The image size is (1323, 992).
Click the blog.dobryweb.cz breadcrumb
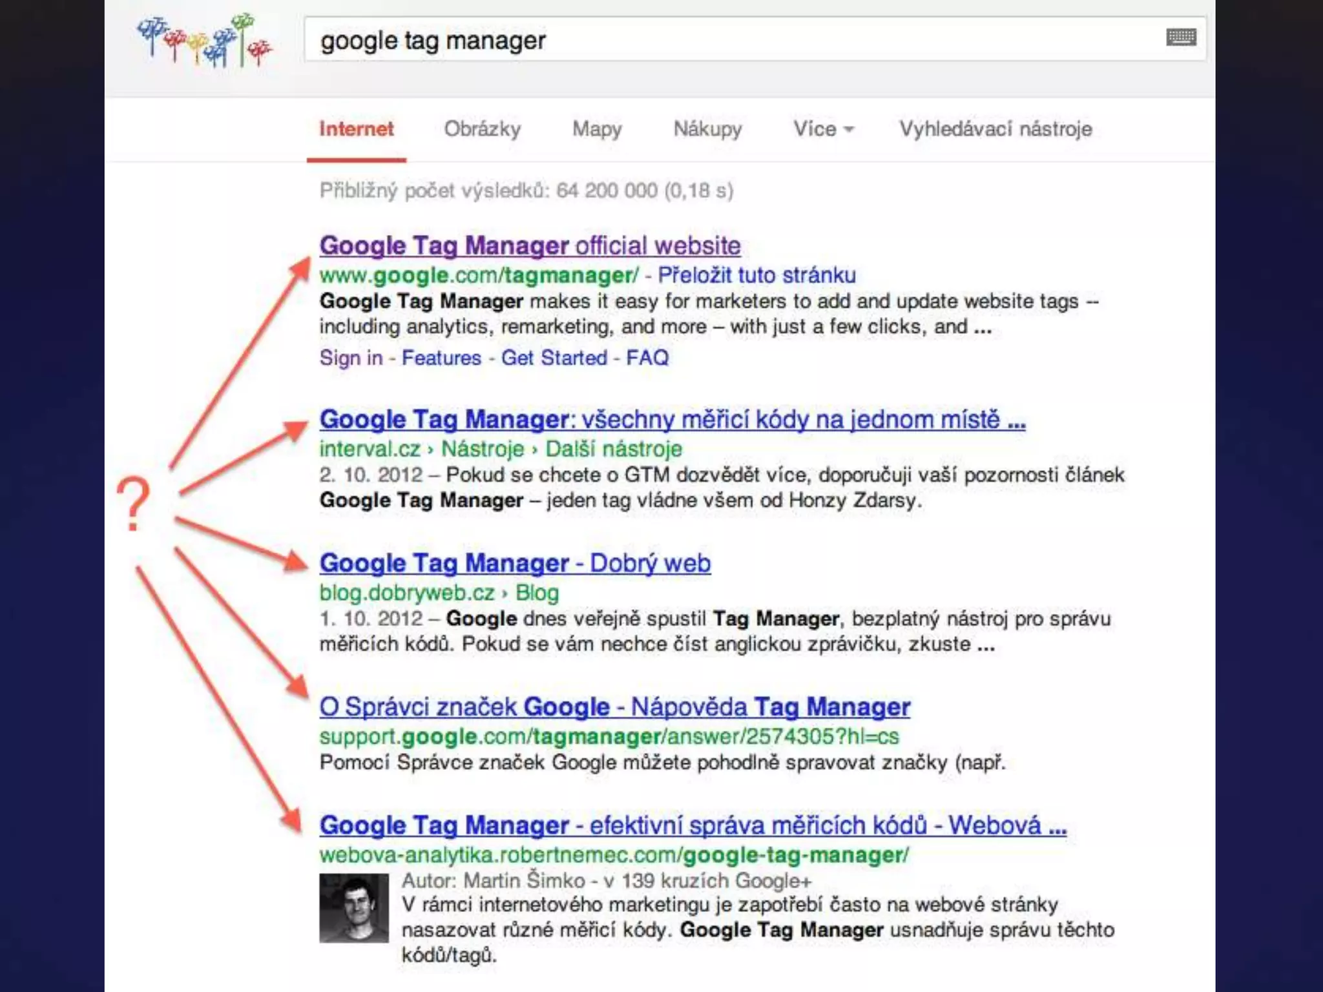tap(407, 592)
